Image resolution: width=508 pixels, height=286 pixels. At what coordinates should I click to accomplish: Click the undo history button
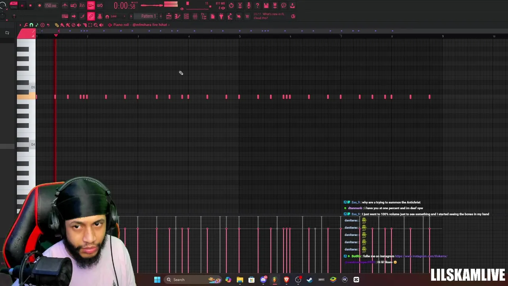(231, 6)
